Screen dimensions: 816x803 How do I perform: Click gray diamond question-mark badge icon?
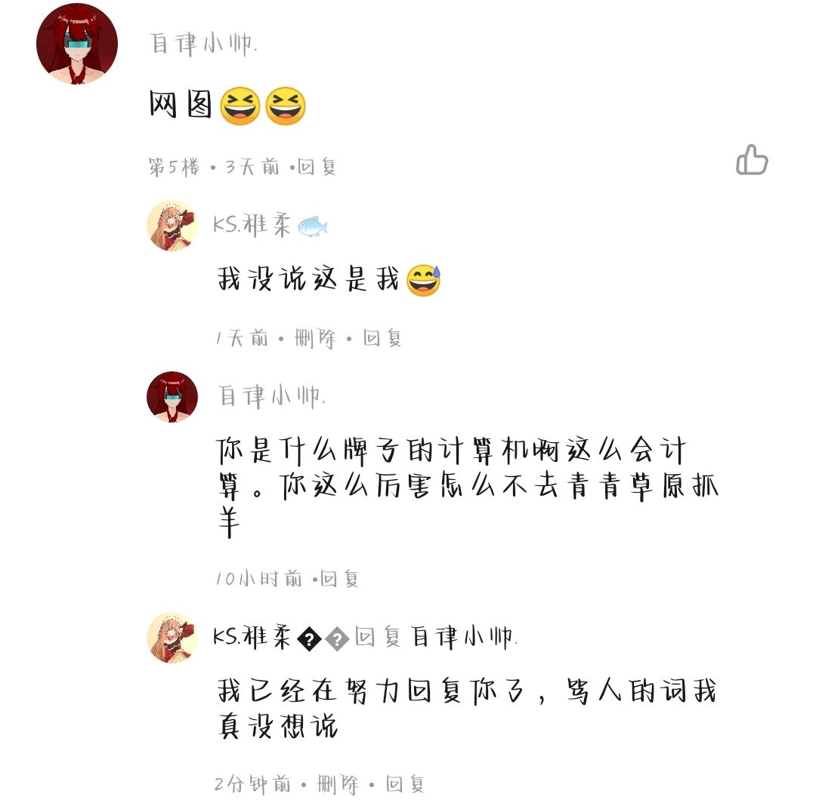pos(337,638)
